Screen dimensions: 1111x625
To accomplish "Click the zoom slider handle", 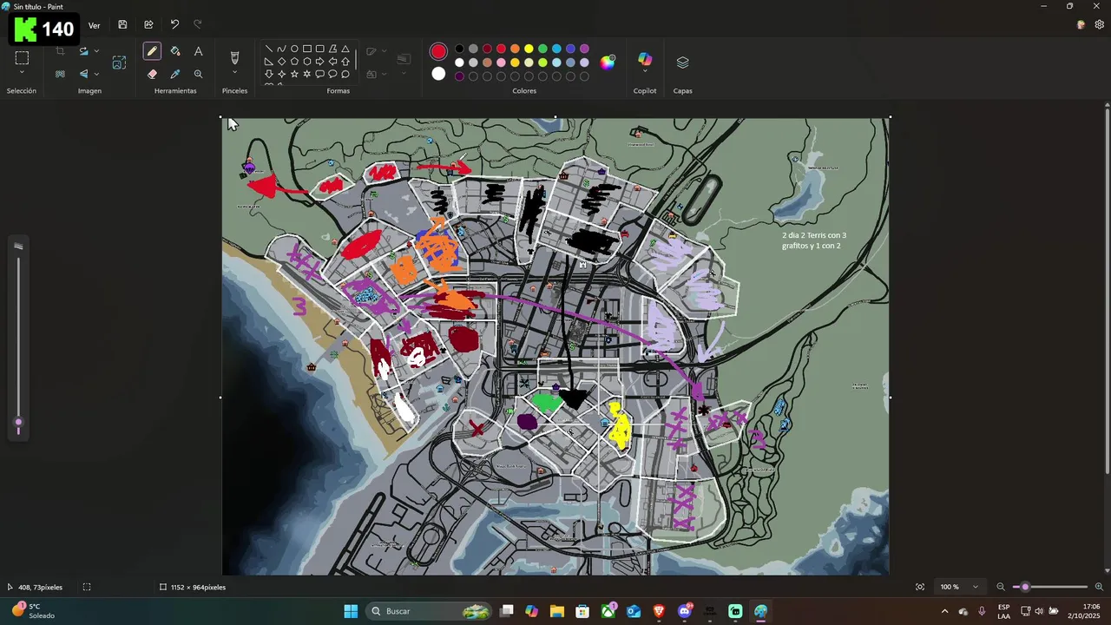I will coord(1025,587).
